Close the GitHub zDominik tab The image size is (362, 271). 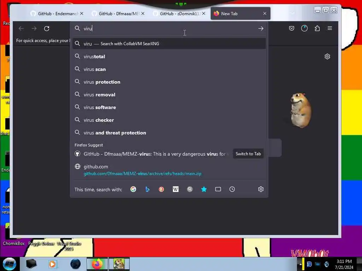pos(204,14)
